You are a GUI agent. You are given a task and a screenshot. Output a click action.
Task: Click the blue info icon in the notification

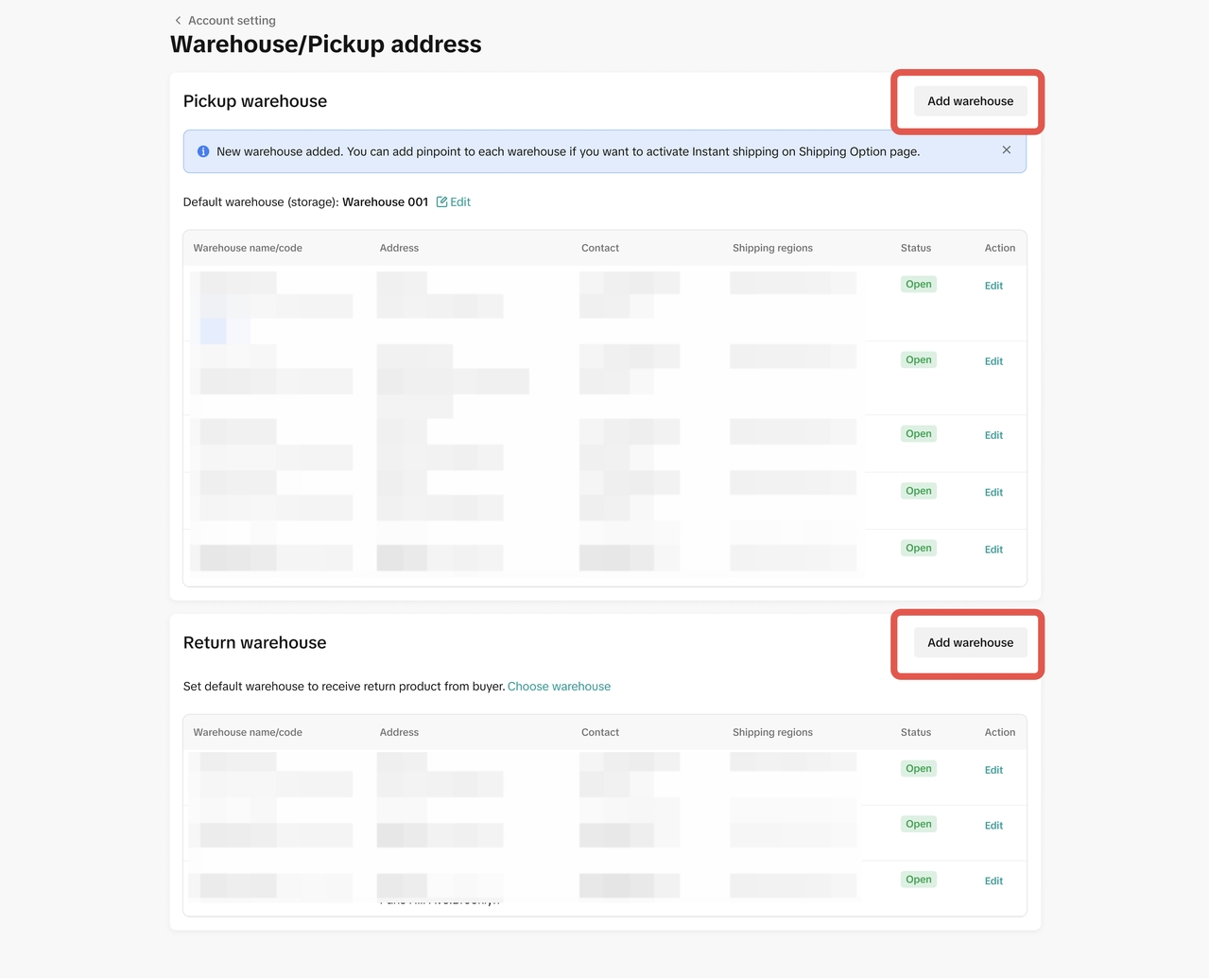click(x=203, y=151)
